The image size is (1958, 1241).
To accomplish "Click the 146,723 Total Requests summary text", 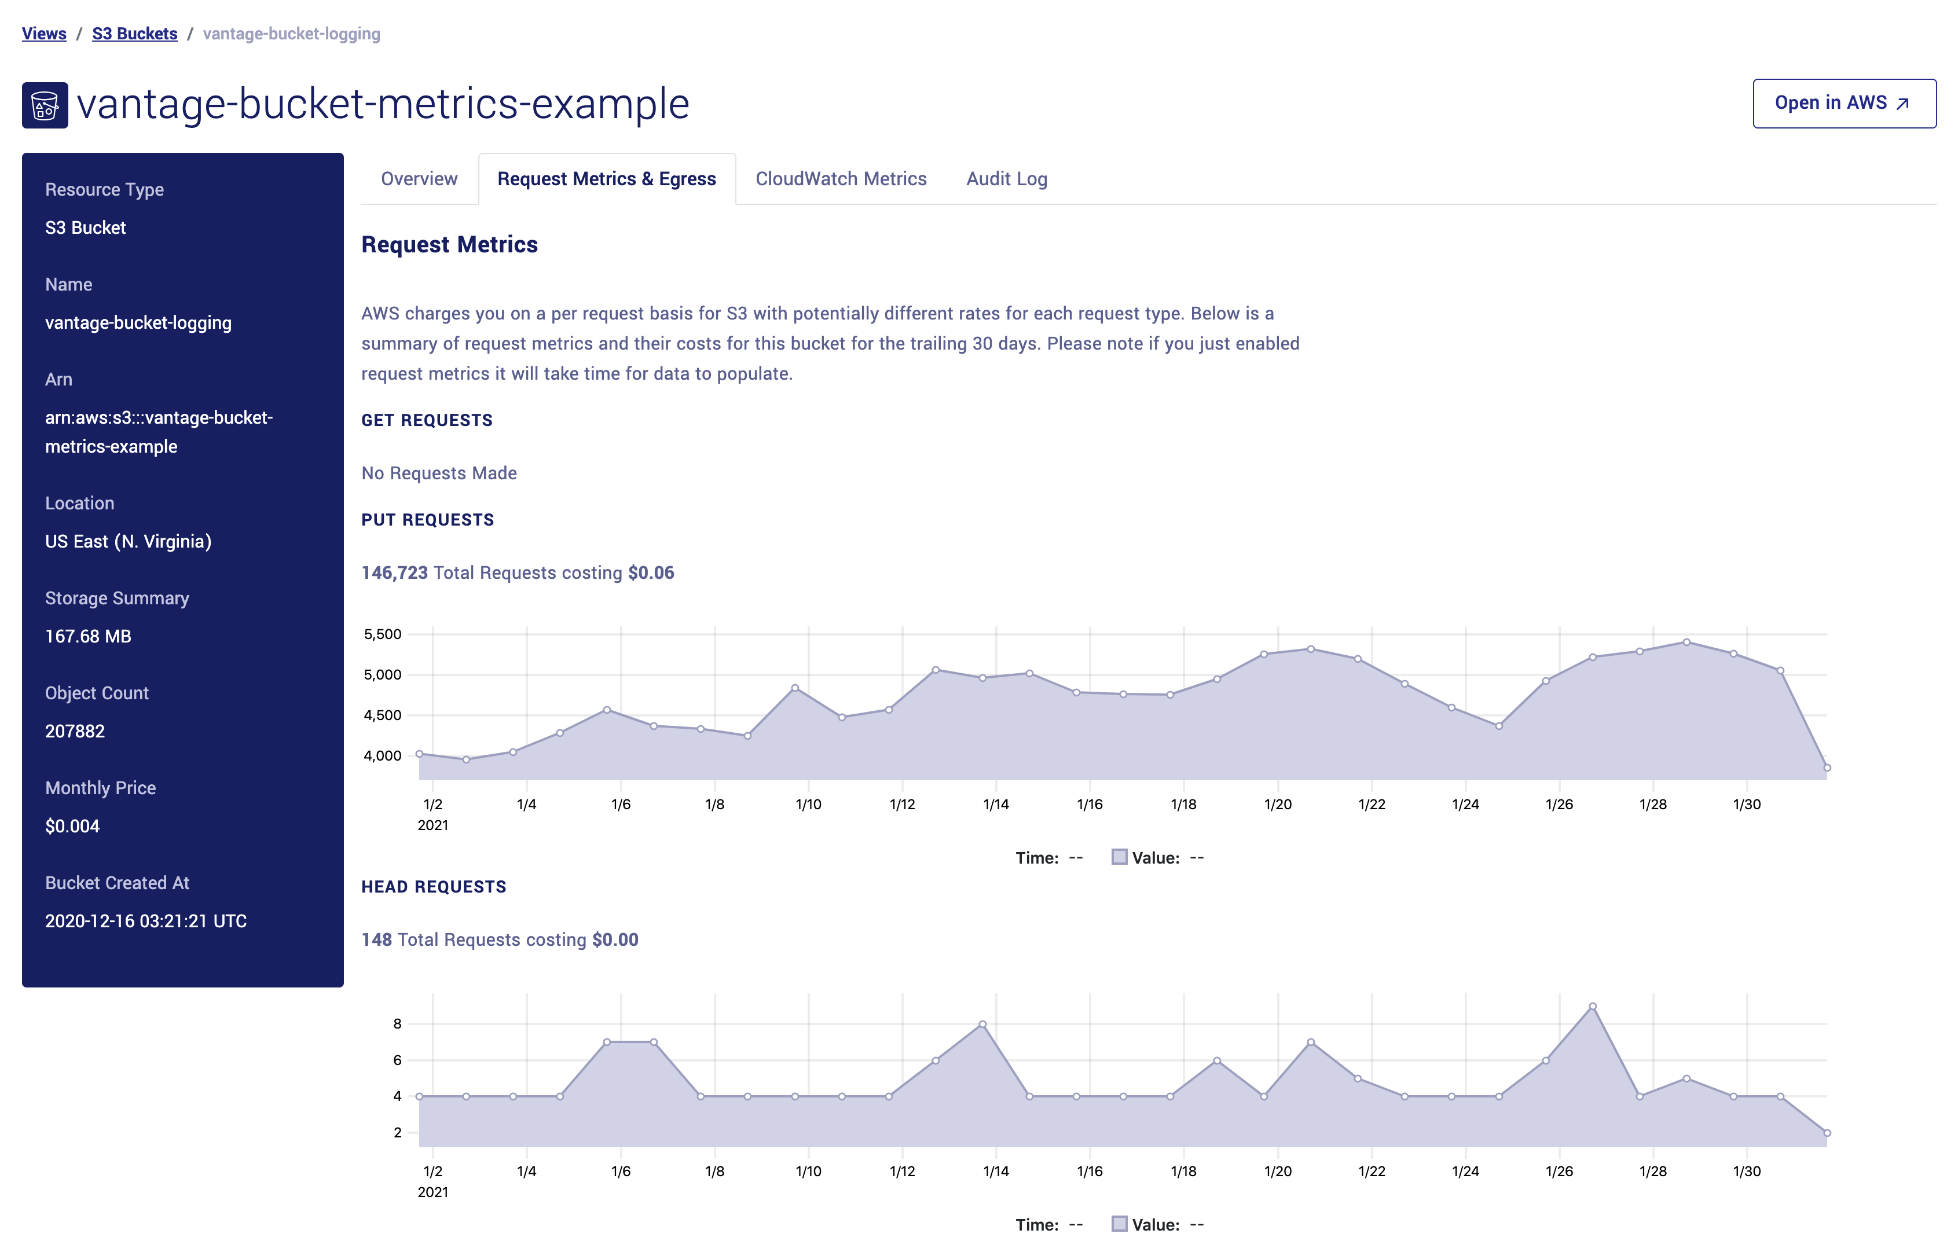I will tap(517, 572).
